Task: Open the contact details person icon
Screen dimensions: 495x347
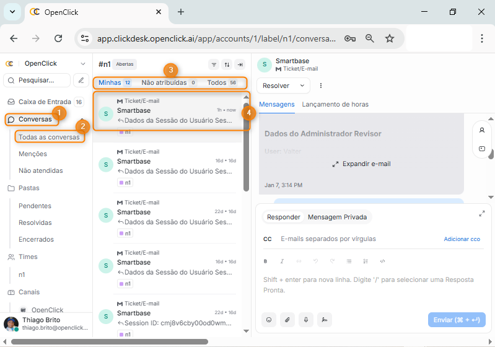Action: (x=482, y=130)
